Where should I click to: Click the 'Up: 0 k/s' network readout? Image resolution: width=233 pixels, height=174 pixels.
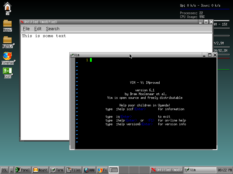(188, 6)
